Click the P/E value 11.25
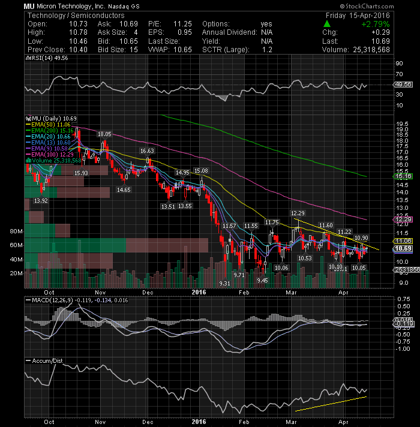This screenshot has width=420, height=427. (x=183, y=24)
